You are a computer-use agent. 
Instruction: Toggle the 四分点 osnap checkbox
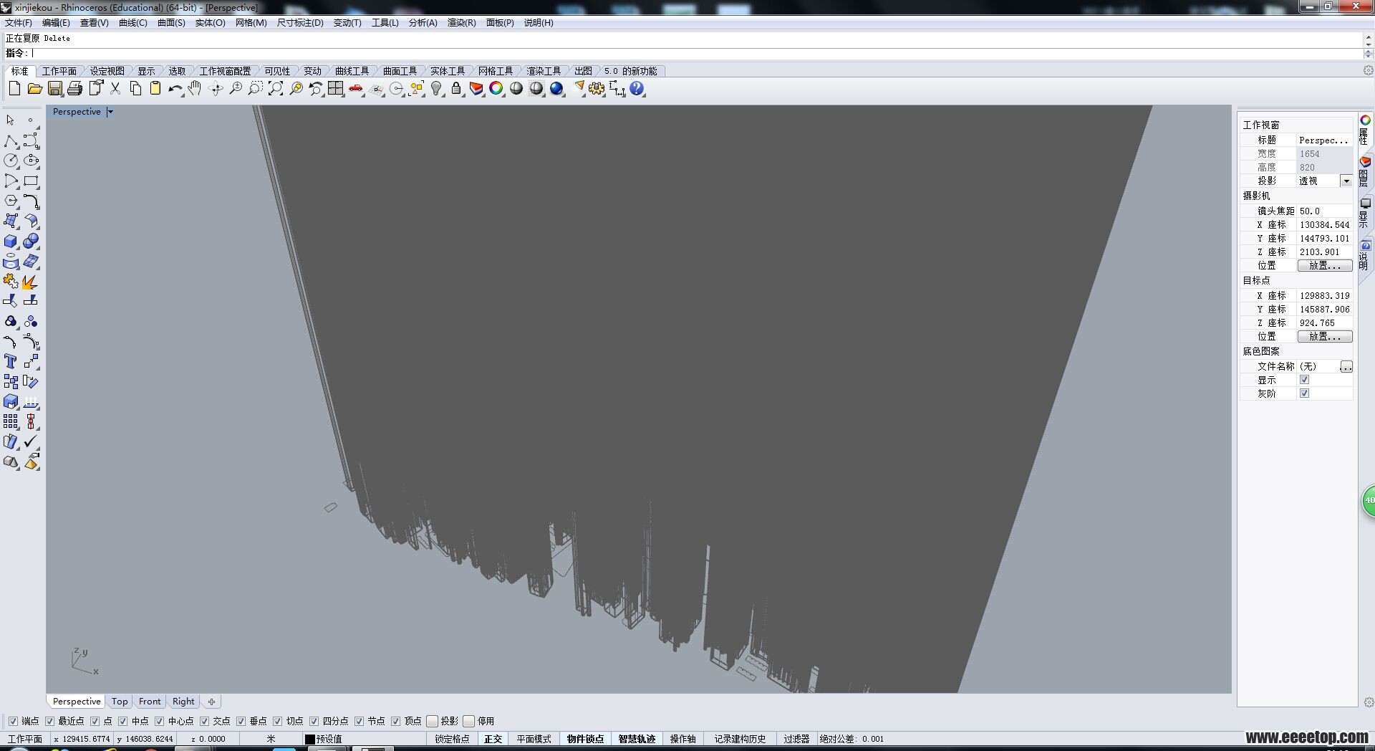[x=314, y=721]
